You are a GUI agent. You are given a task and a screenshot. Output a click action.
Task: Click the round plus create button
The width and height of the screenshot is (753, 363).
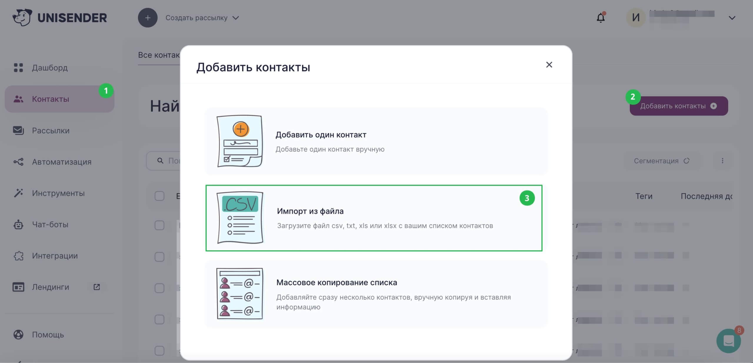(148, 18)
